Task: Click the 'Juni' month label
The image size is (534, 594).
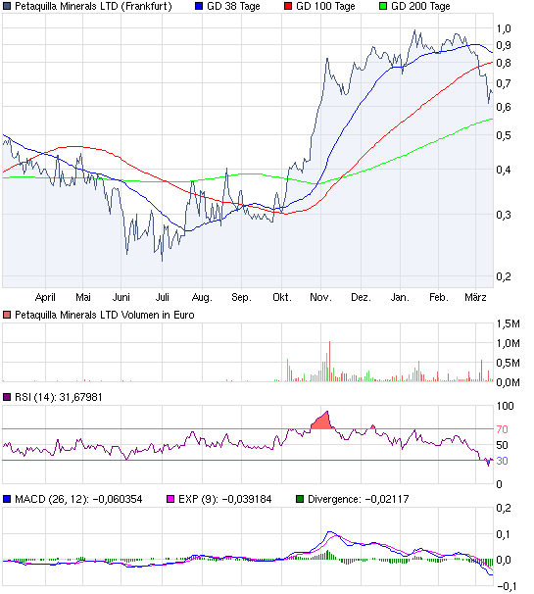Action: (x=121, y=297)
